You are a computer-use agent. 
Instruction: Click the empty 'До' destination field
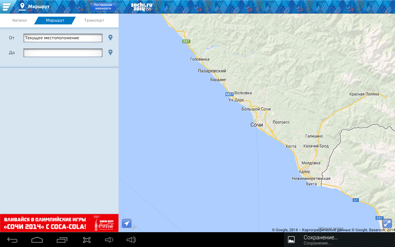[63, 53]
